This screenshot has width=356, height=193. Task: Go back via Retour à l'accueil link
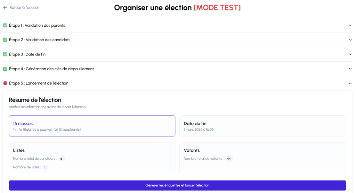[x=24, y=7]
